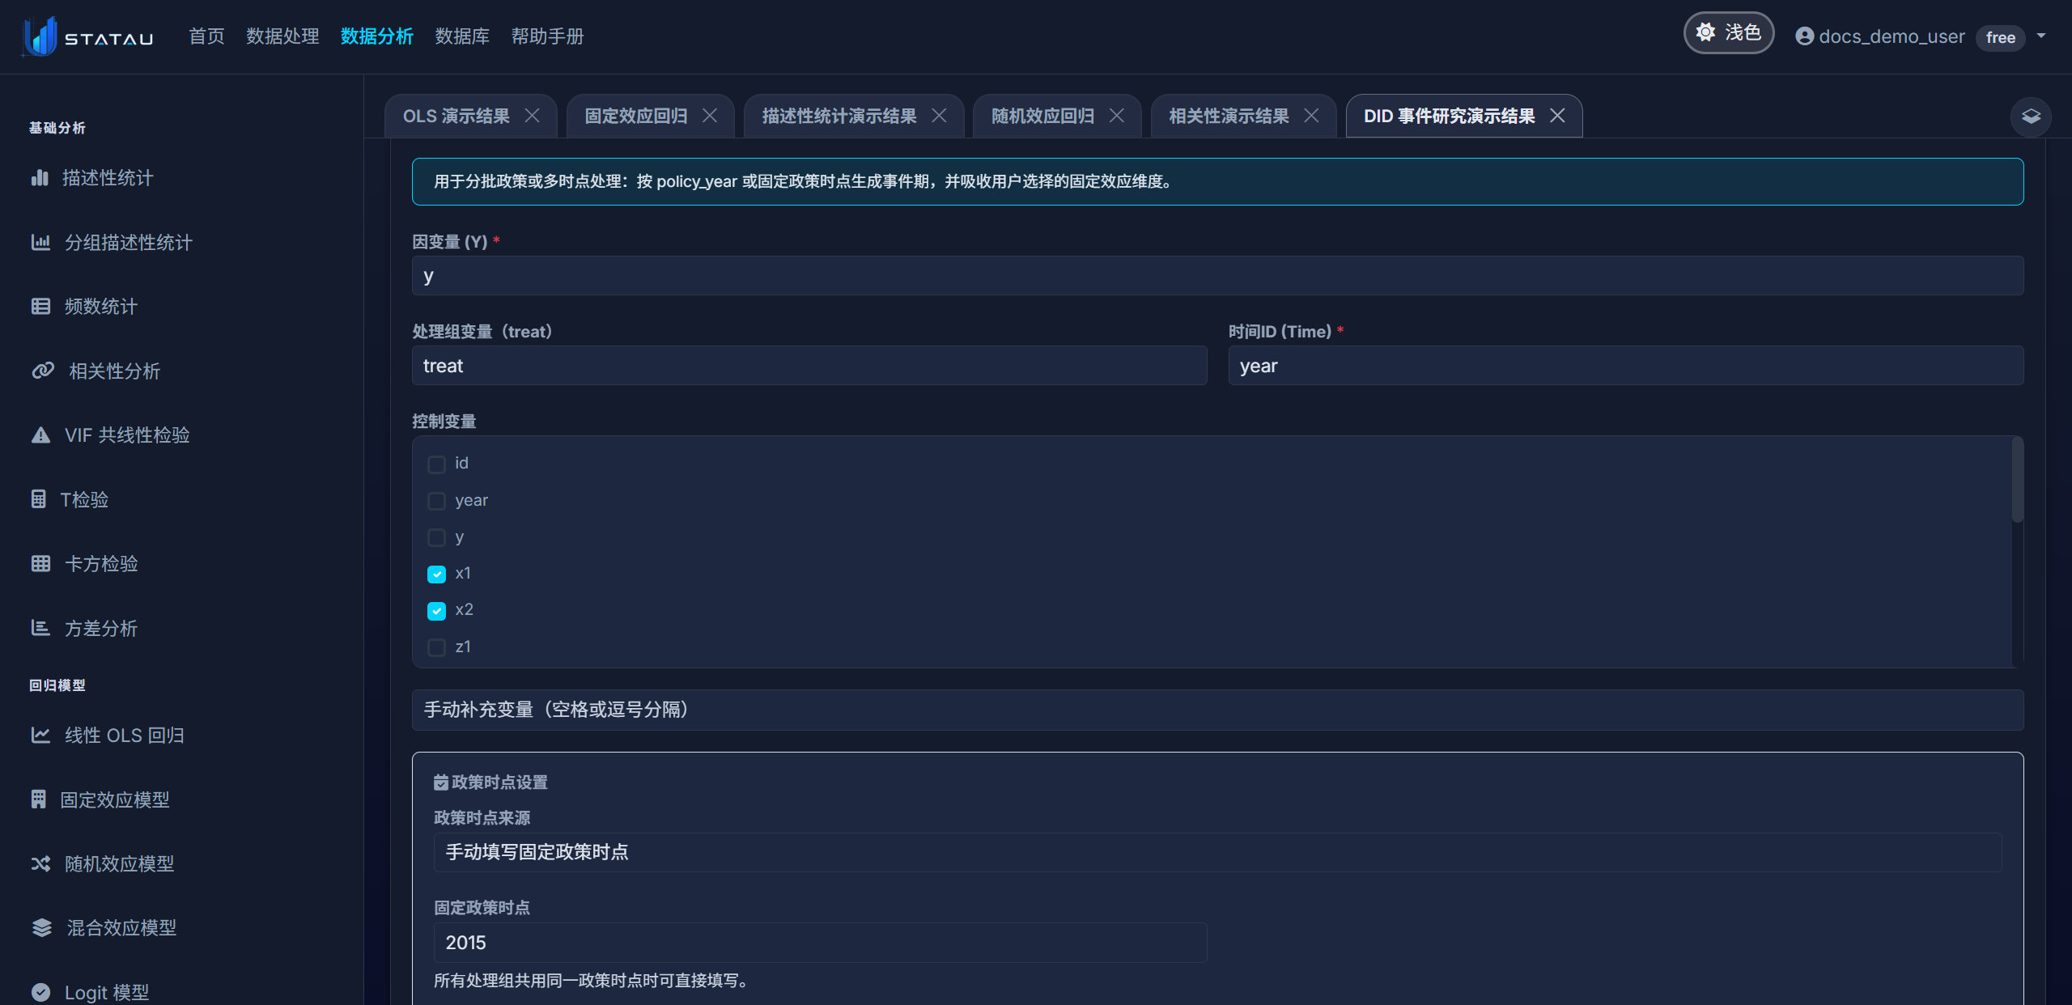Click the docs_demo_user account name
The height and width of the screenshot is (1005, 2072).
(1892, 36)
